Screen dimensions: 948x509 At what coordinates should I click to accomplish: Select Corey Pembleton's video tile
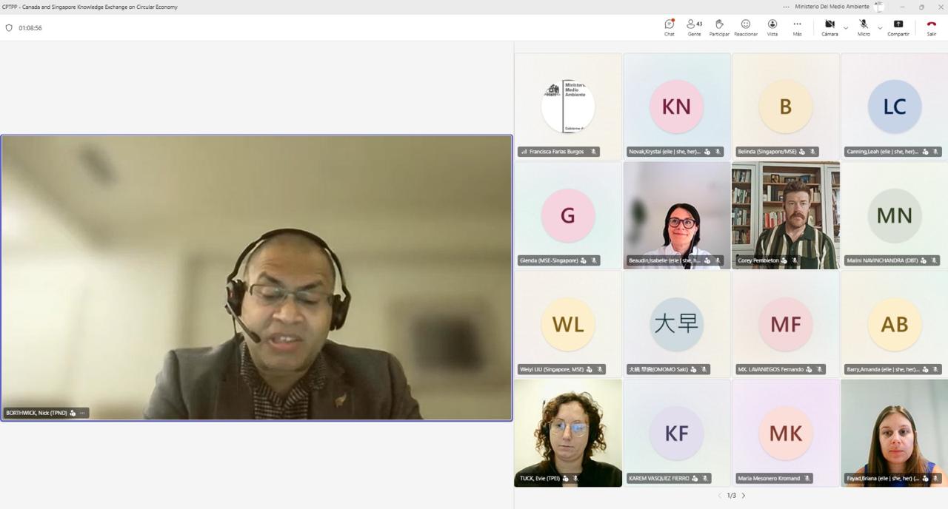(x=786, y=215)
